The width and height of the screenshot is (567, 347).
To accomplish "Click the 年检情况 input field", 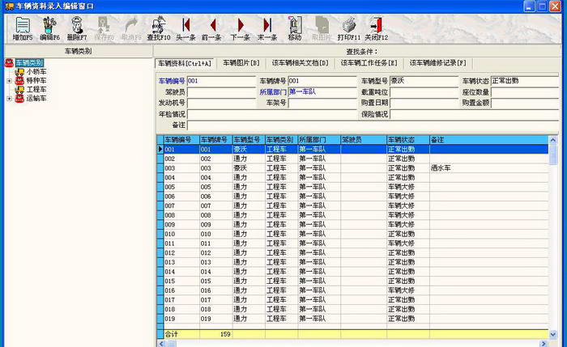I will coord(272,115).
